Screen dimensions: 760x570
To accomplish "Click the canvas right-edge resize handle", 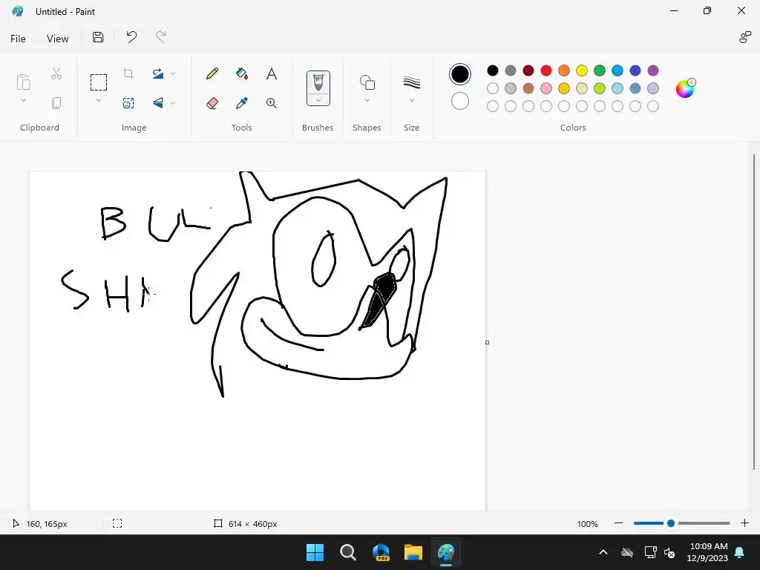I will pyautogui.click(x=487, y=343).
